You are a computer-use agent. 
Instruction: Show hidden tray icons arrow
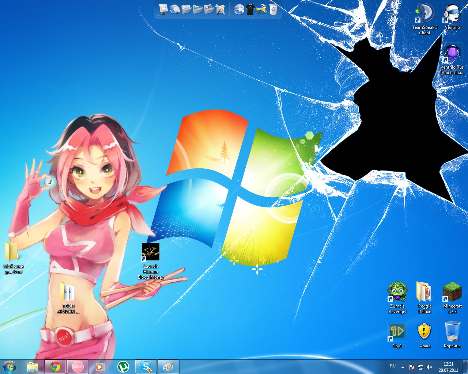403,367
